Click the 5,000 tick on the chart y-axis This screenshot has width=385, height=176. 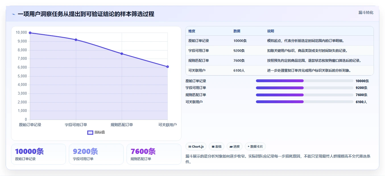(x=22, y=76)
